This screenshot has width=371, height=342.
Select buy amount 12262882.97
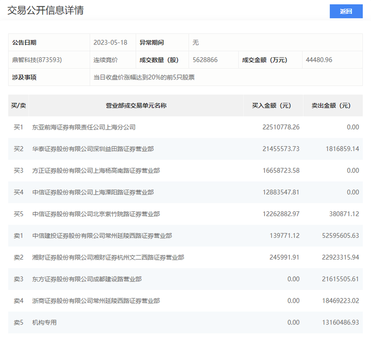click(x=281, y=214)
